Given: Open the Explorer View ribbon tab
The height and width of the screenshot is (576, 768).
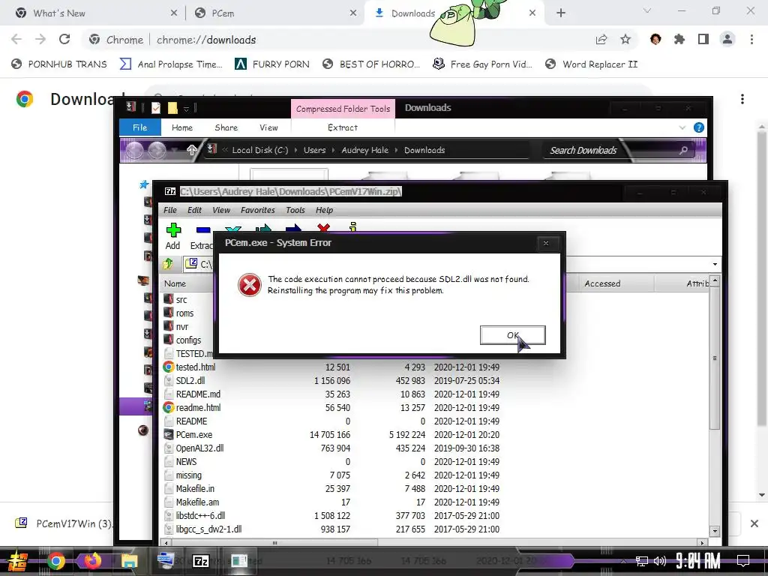Looking at the screenshot, I should pos(268,127).
